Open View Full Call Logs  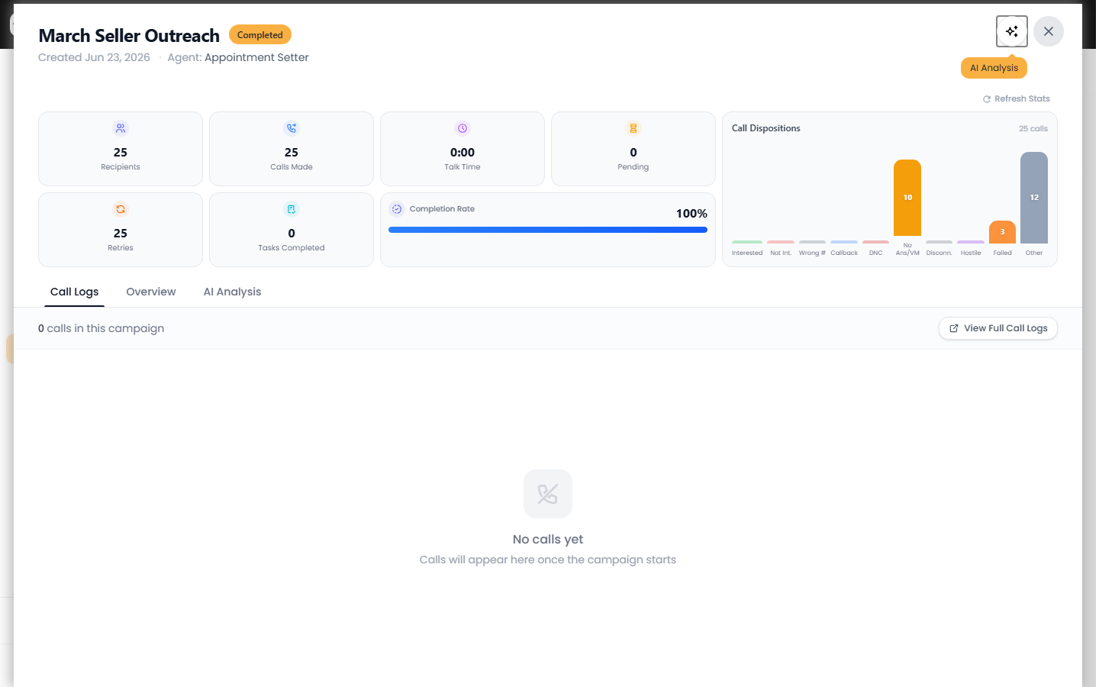(x=998, y=328)
